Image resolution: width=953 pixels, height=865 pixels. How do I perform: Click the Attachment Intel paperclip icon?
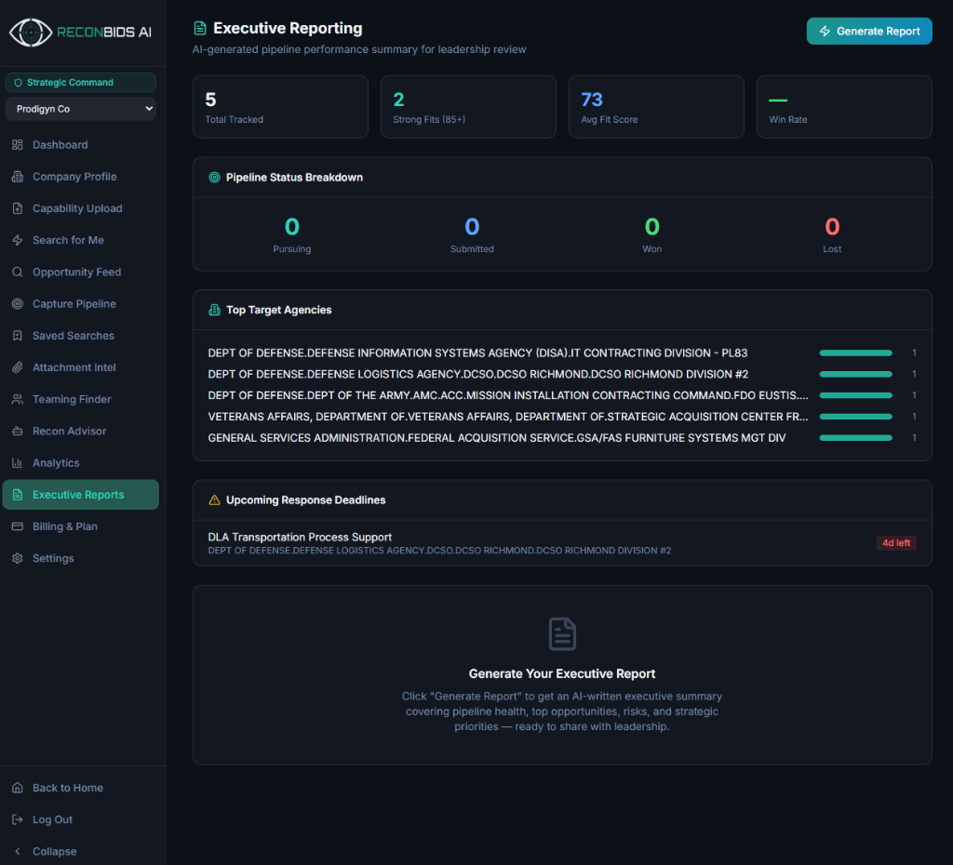tap(18, 367)
